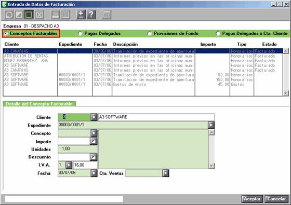Image resolution: width=291 pixels, height=205 pixels.
Task: Select the first A3 CANARIAS highlighted row
Action: click(x=143, y=51)
